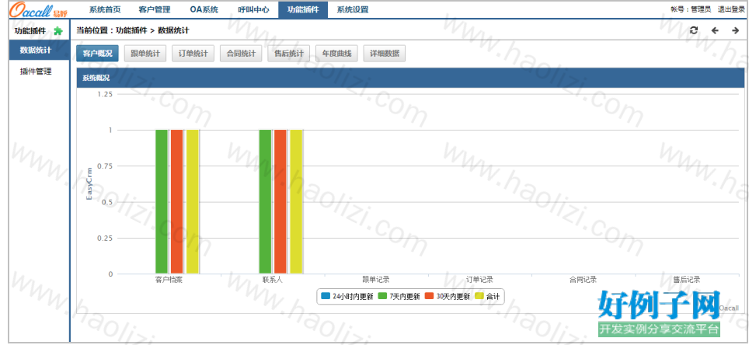Image resolution: width=749 pixels, height=345 pixels.
Task: Click the 0.5 y-axis value
Action: coord(107,202)
